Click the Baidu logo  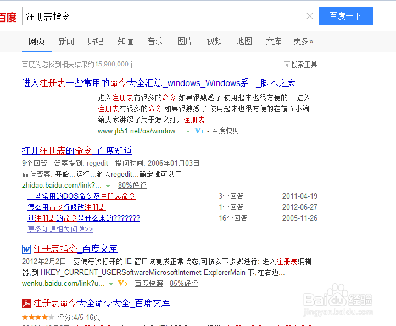pyautogui.click(x=8, y=17)
